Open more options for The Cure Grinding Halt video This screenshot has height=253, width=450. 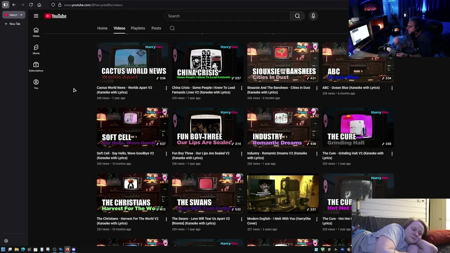tap(392, 154)
